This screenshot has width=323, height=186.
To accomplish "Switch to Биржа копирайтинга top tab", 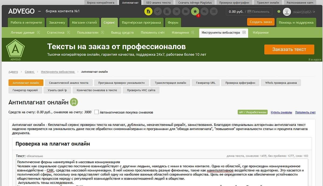I will point(101,2).
